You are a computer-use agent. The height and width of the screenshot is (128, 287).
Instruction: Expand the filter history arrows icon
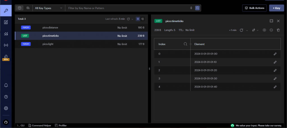191,8
